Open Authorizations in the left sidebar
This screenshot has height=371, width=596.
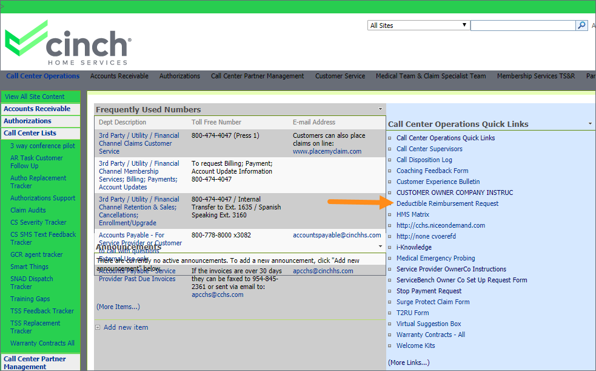[x=27, y=121]
